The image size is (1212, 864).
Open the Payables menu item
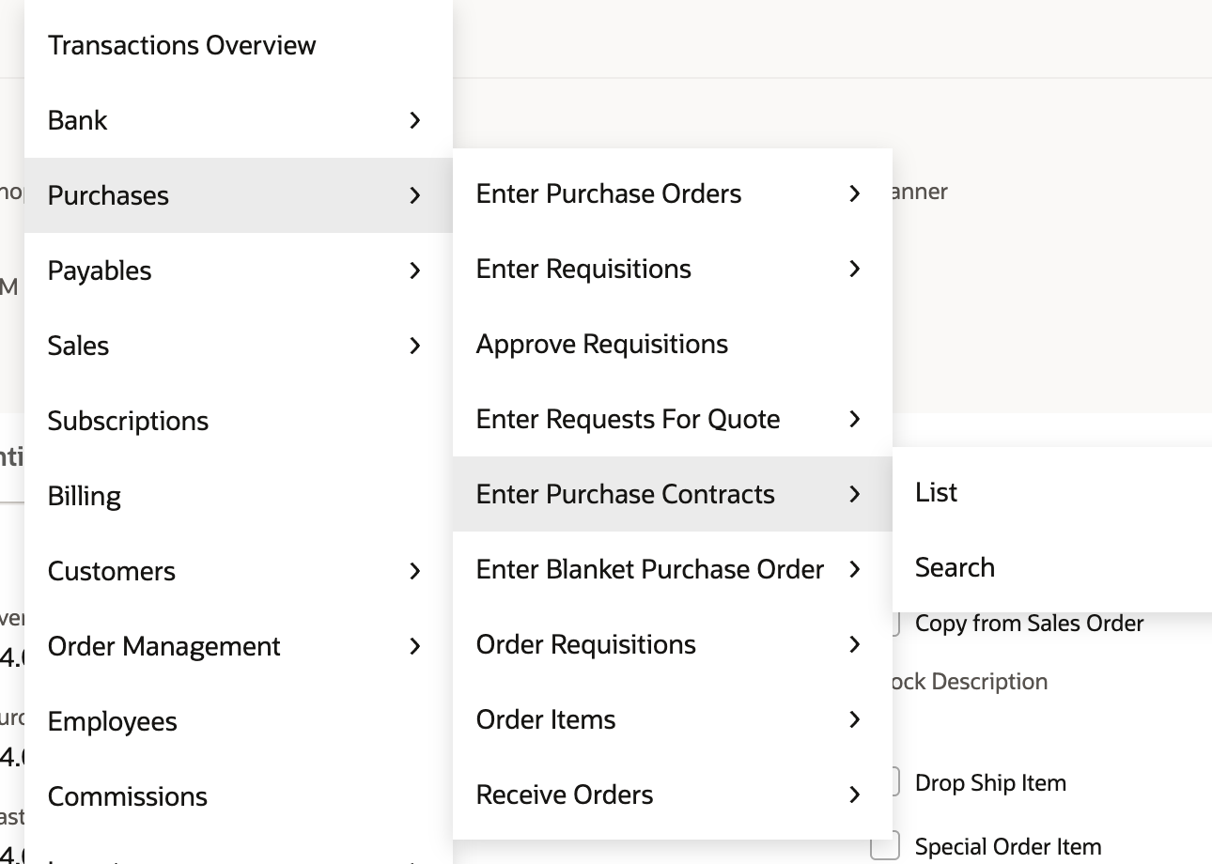(x=239, y=270)
